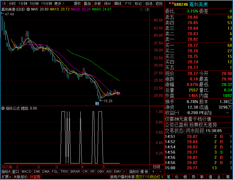This screenshot has height=180, width=233.
Task: Select the 价 price tab
Action: click(177, 177)
